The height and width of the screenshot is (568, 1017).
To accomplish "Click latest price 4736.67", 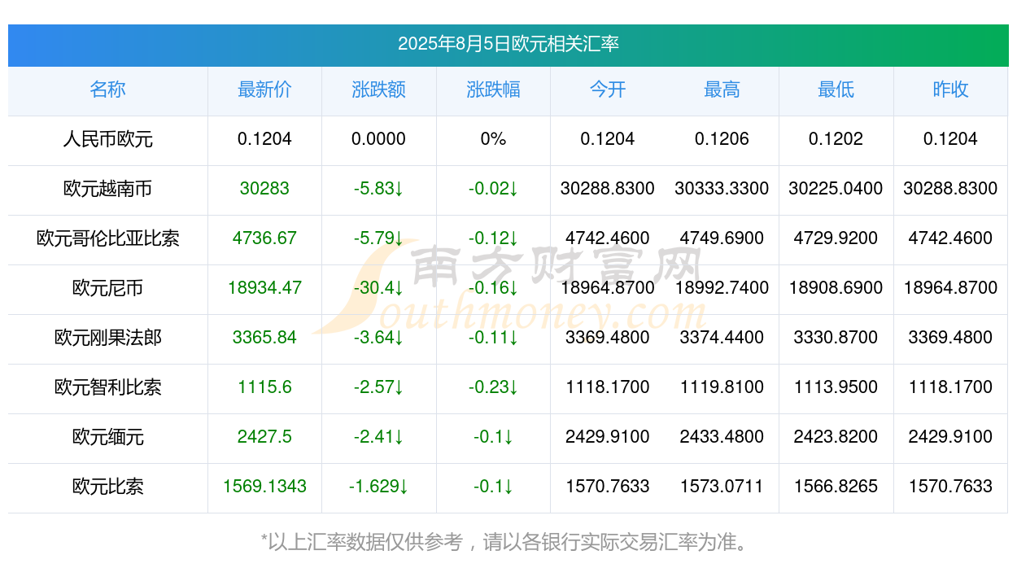I will 264,238.
